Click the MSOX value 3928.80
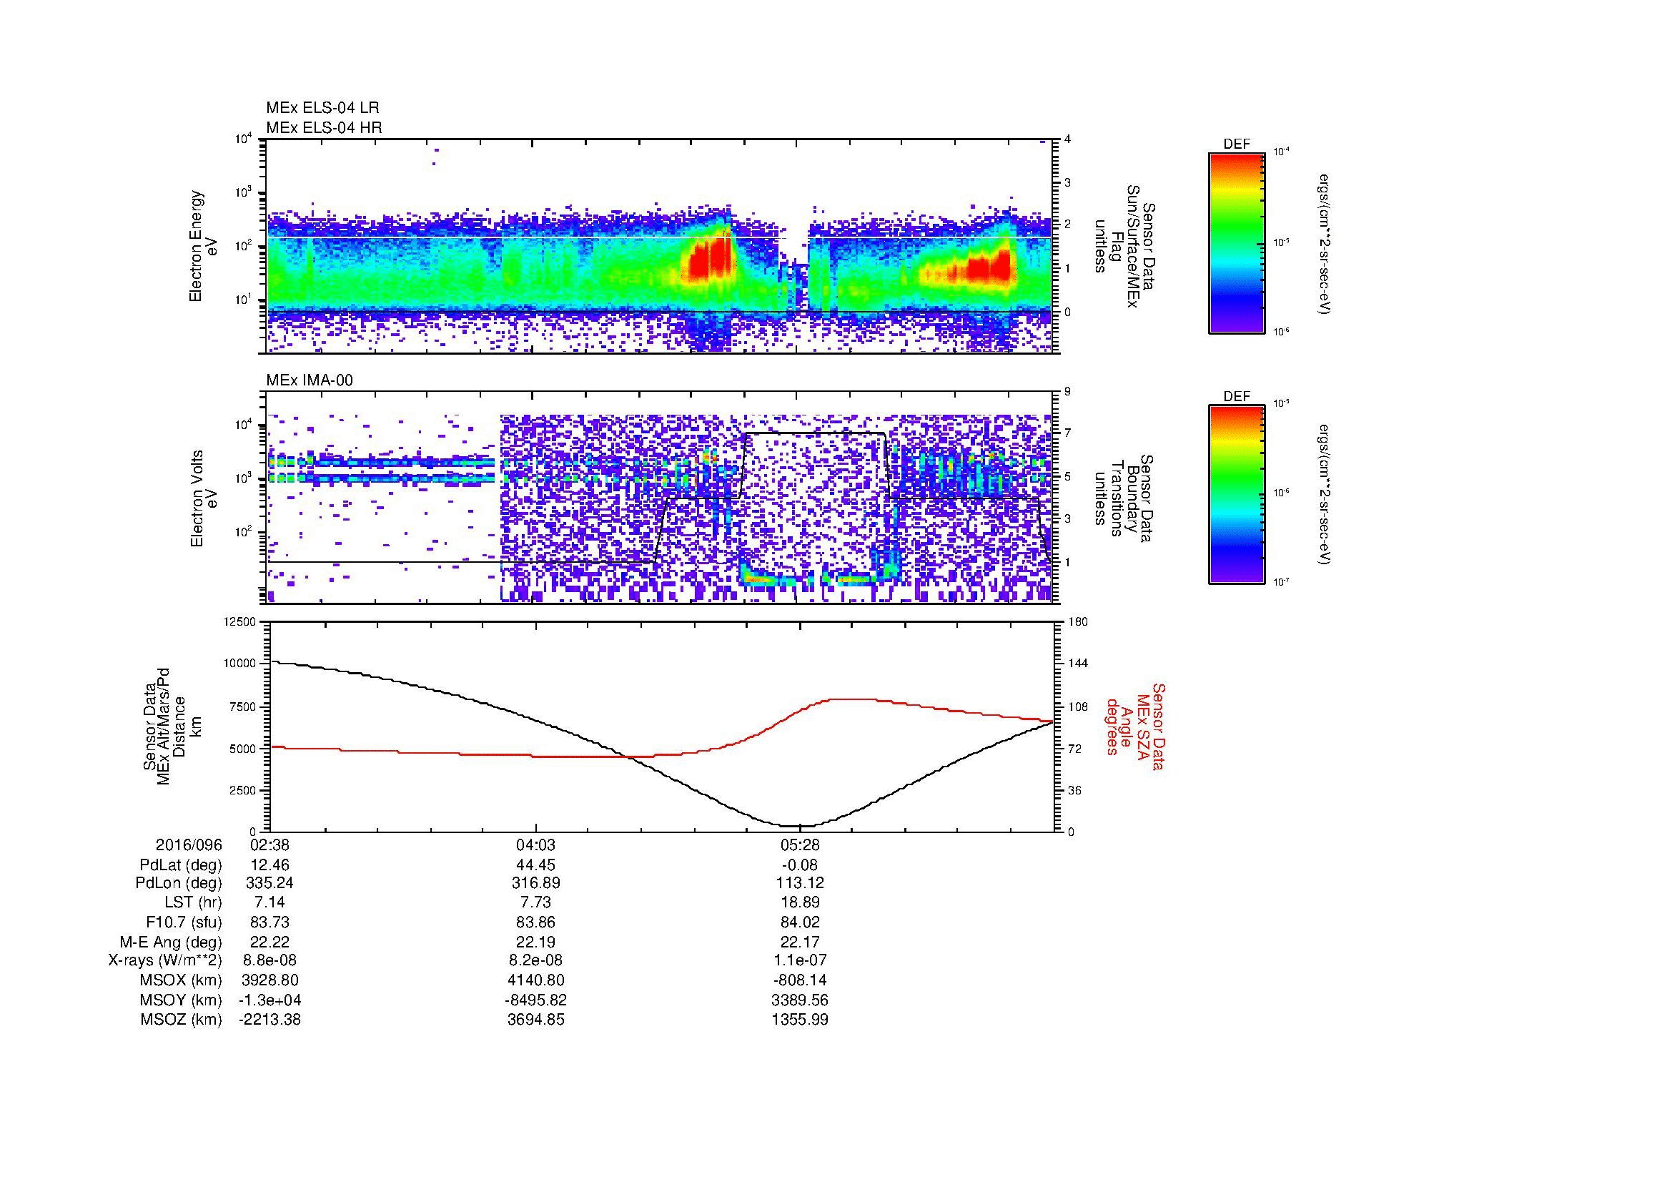This screenshot has height=1182, width=1672. (x=269, y=980)
